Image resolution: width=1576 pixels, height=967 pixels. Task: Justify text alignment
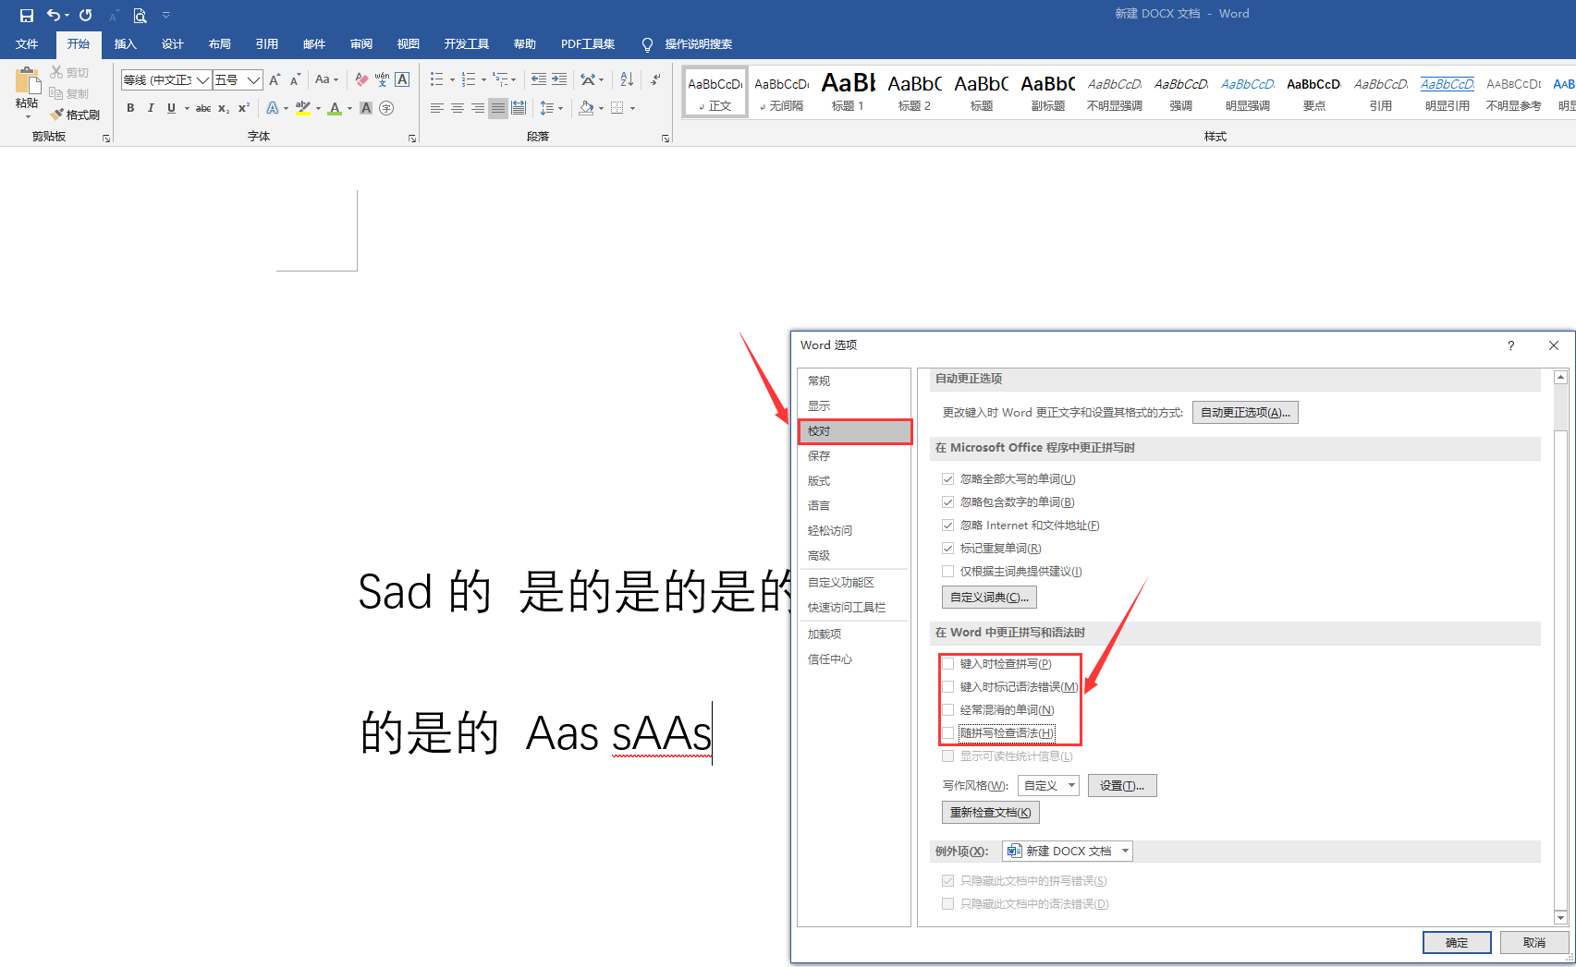click(498, 108)
